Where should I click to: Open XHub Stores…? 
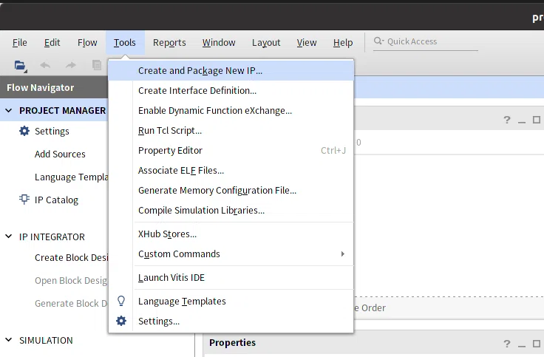pyautogui.click(x=231, y=234)
